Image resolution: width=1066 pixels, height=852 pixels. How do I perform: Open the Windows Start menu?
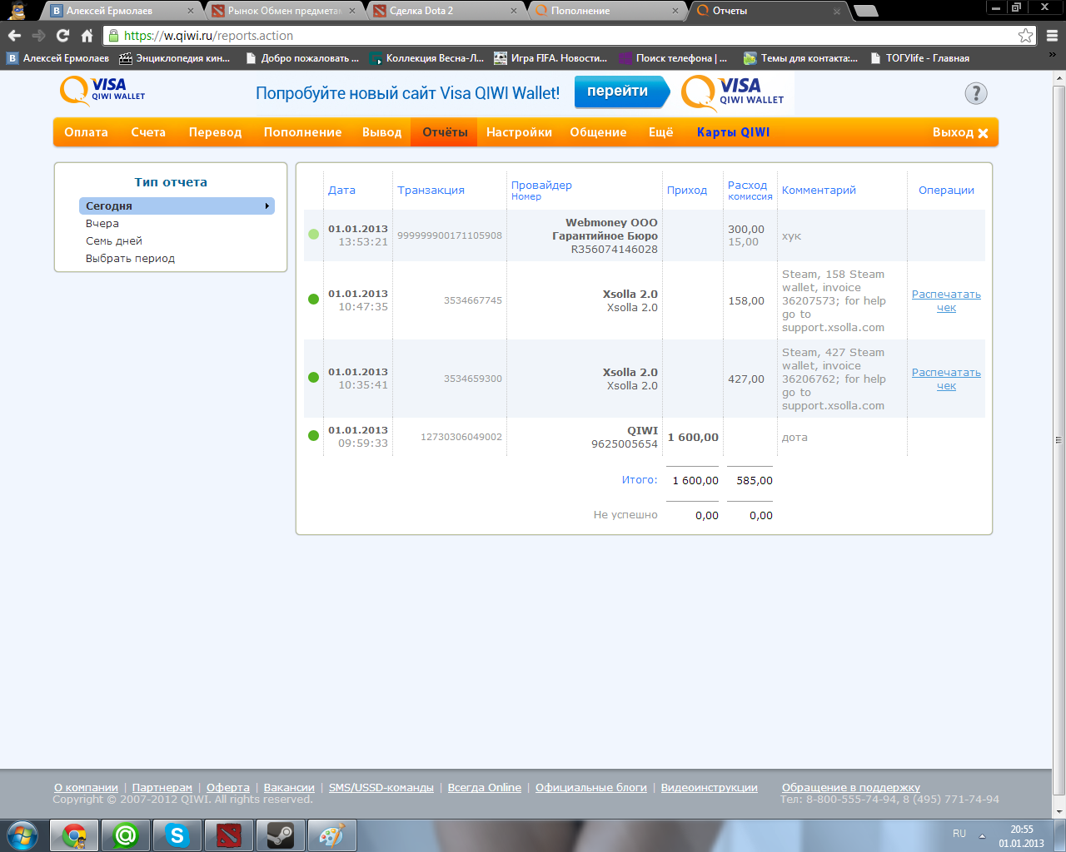[22, 835]
